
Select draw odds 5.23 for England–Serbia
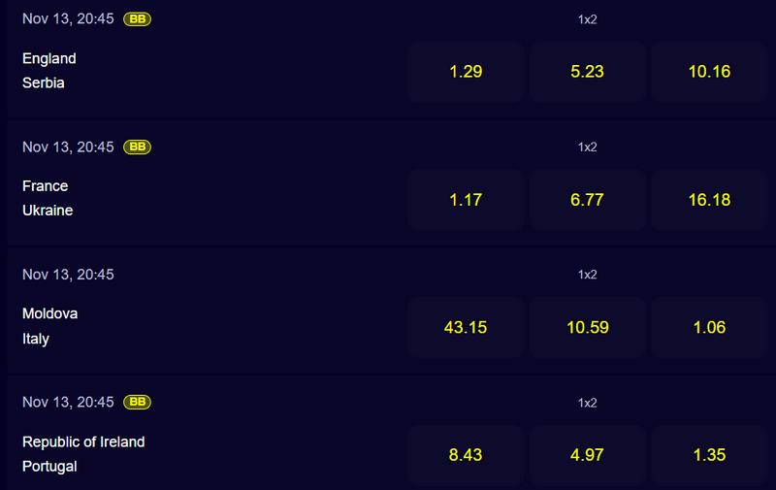pos(588,72)
